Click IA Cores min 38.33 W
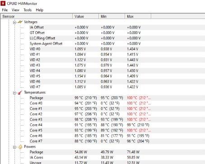Image resolution: width=205 pixels, height=164 pixels. point(107,158)
